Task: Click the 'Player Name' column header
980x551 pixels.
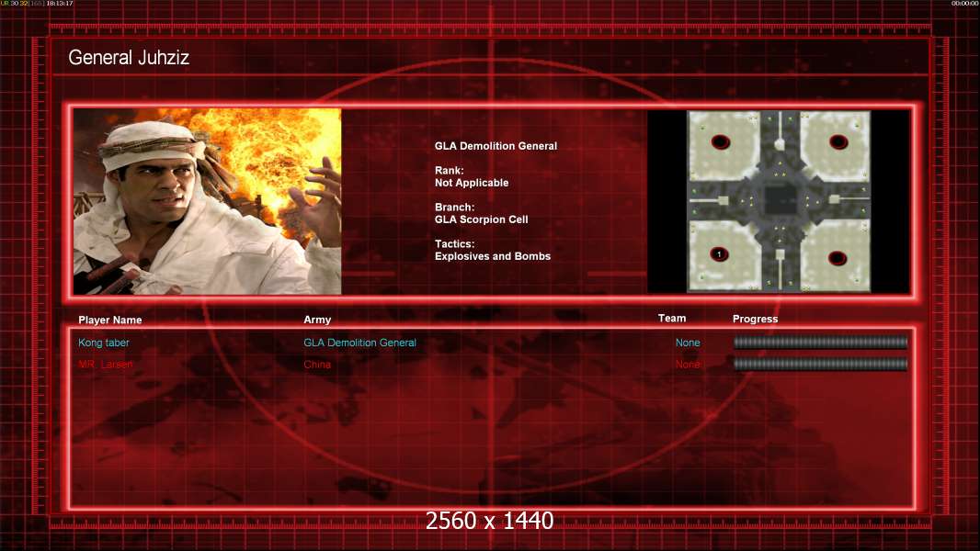Action: 110,320
